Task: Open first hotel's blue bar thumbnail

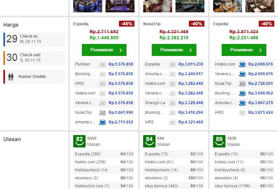Action: [x=88, y=6]
